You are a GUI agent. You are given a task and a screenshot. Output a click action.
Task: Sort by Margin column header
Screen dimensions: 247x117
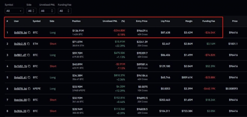coord(189,21)
